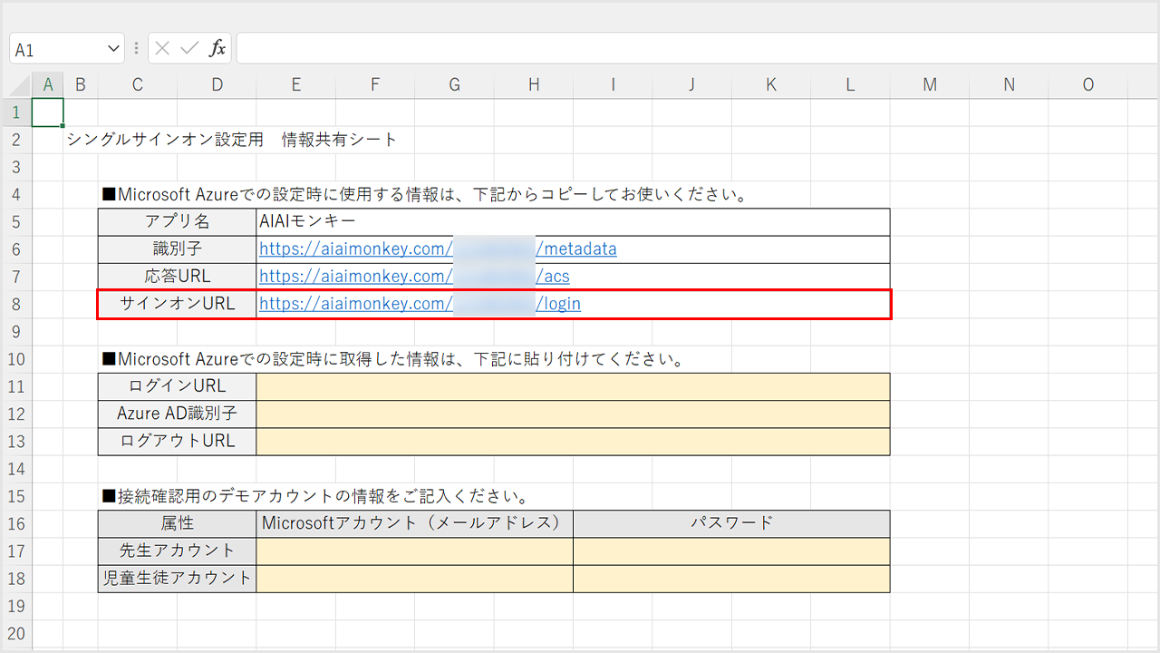Select column M header
Image resolution: width=1160 pixels, height=653 pixels.
(930, 85)
